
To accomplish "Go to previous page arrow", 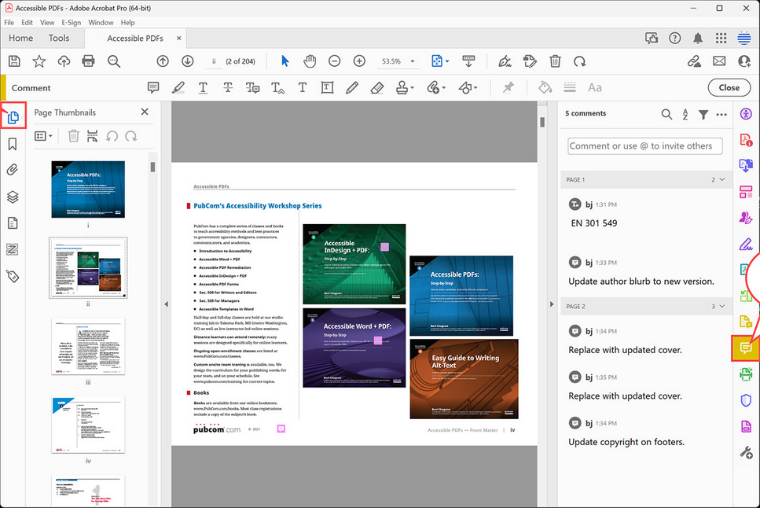I will [163, 61].
